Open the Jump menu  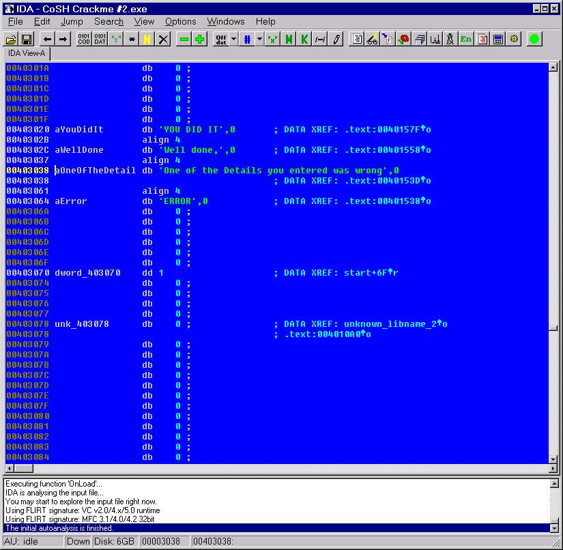pos(72,22)
